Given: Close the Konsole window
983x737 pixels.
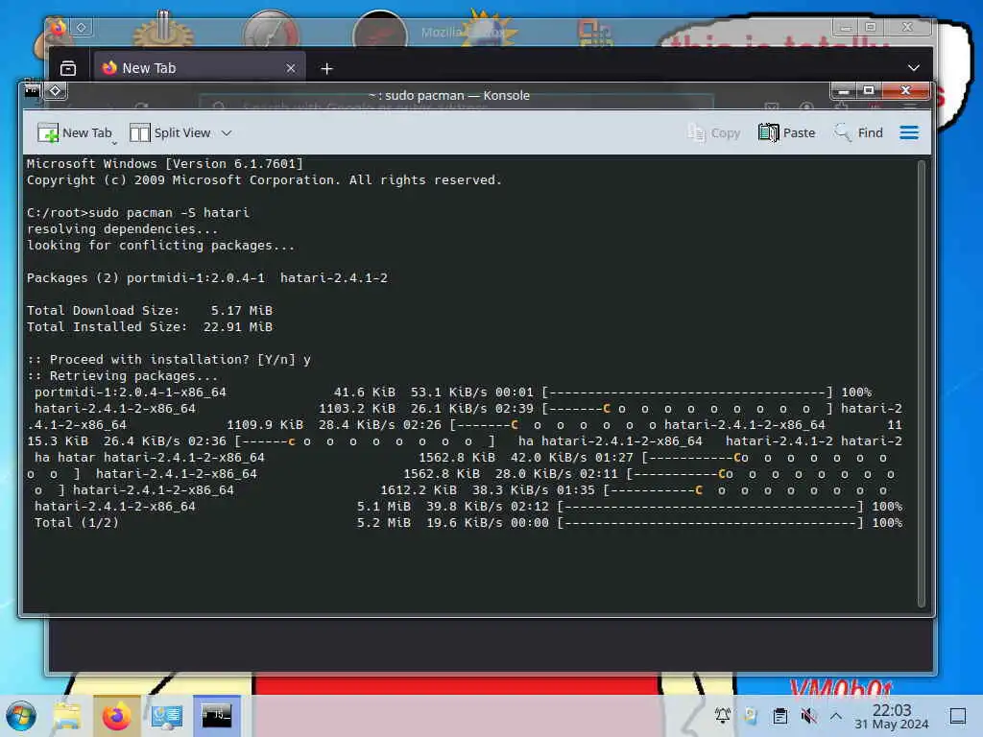Looking at the screenshot, I should pos(905,91).
